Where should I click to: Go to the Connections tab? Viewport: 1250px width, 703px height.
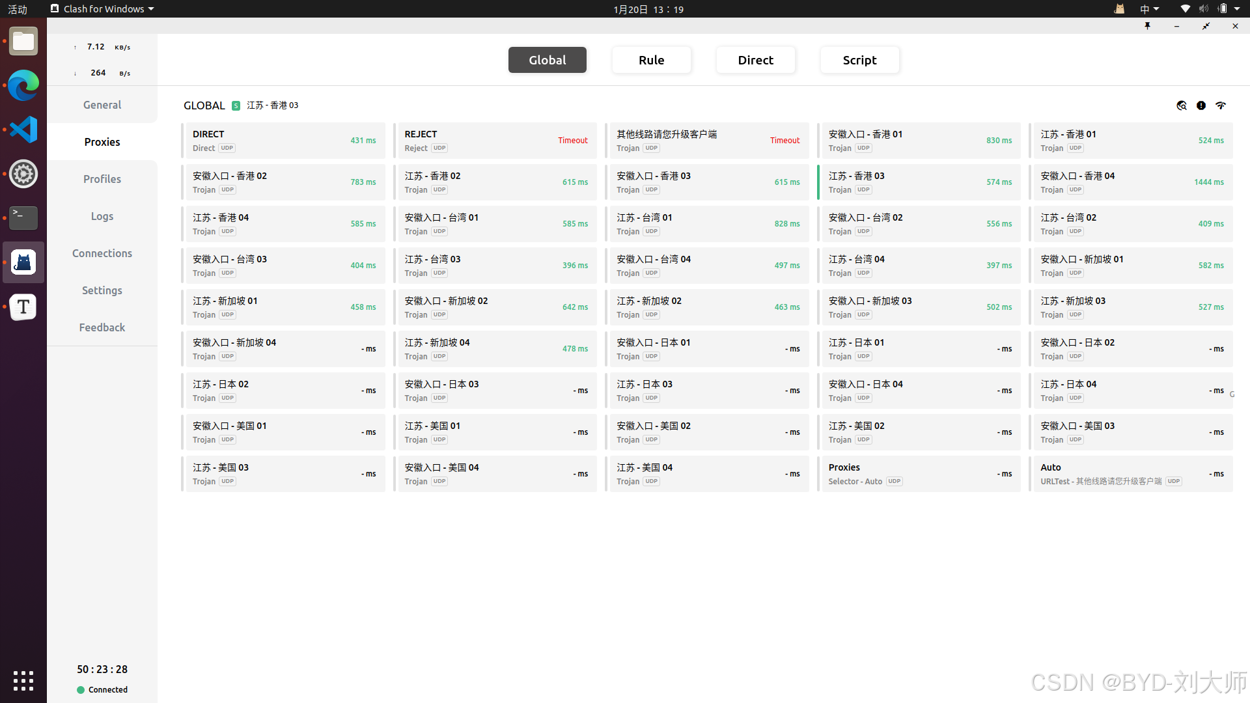102,253
